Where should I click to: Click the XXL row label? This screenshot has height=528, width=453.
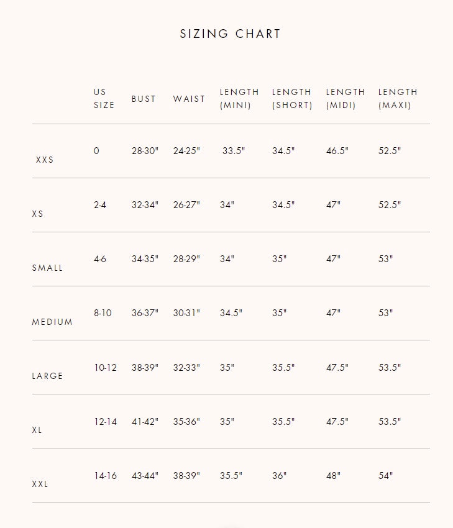tap(40, 484)
